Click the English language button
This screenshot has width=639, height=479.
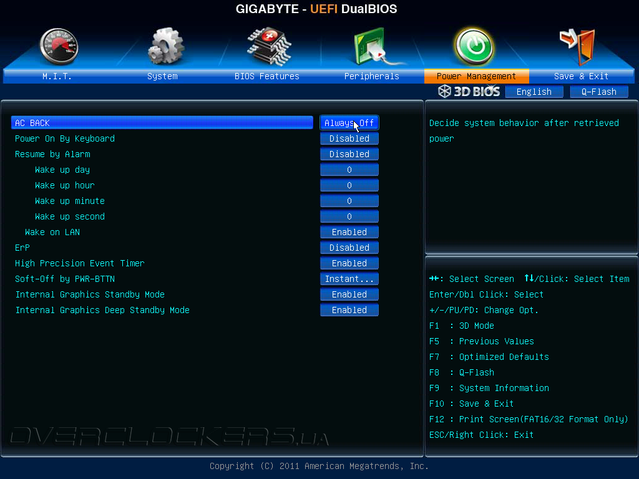(x=534, y=92)
